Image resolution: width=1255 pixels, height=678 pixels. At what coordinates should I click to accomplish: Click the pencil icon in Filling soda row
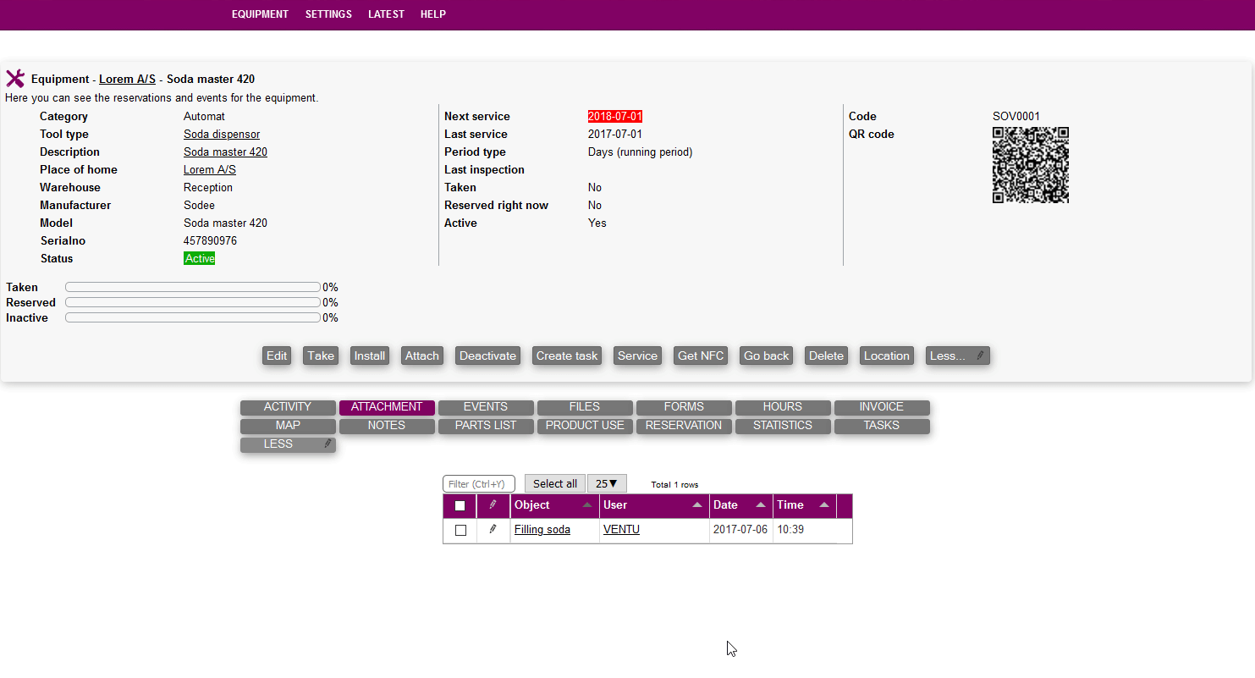pyautogui.click(x=493, y=530)
